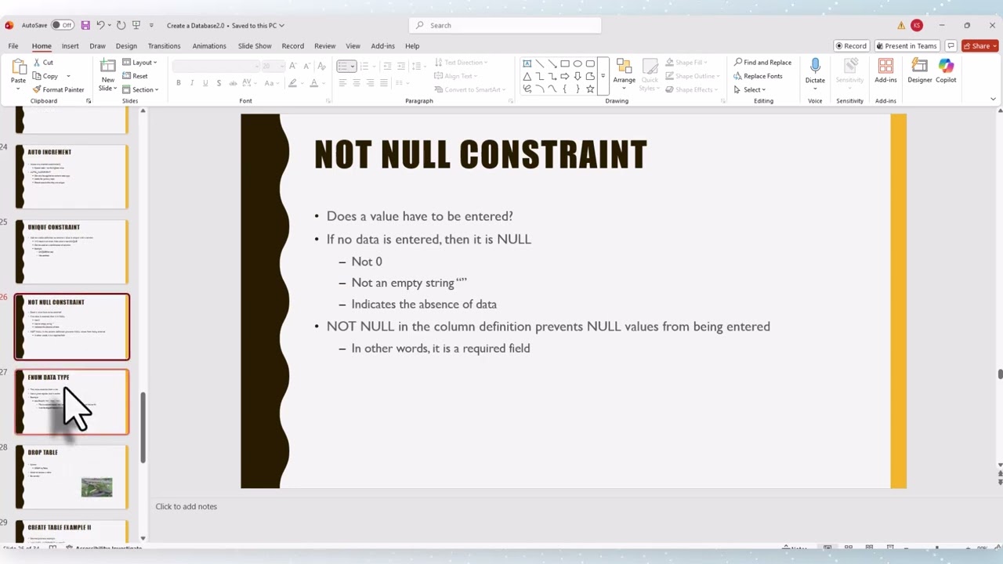Open the text highlight color arrow
This screenshot has width=1003, height=564.
302,83
